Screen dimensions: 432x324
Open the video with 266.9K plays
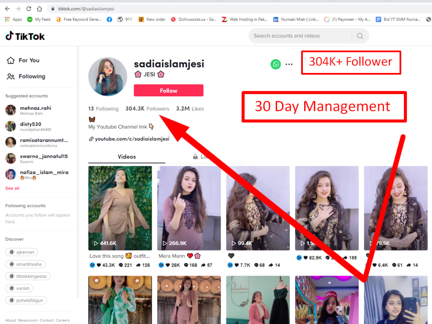pos(189,208)
